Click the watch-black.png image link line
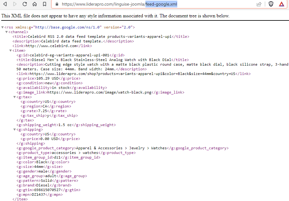 (x=100, y=92)
